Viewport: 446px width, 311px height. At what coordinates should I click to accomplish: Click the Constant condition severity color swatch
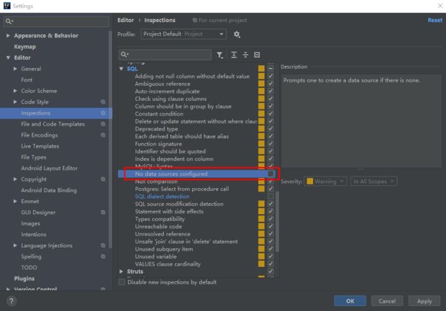[261, 114]
